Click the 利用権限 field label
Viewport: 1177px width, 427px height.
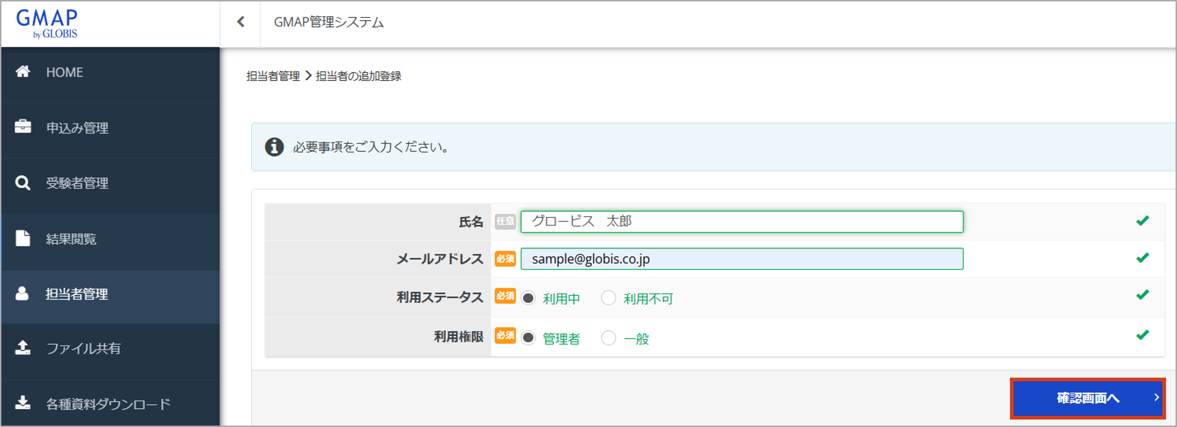point(458,337)
